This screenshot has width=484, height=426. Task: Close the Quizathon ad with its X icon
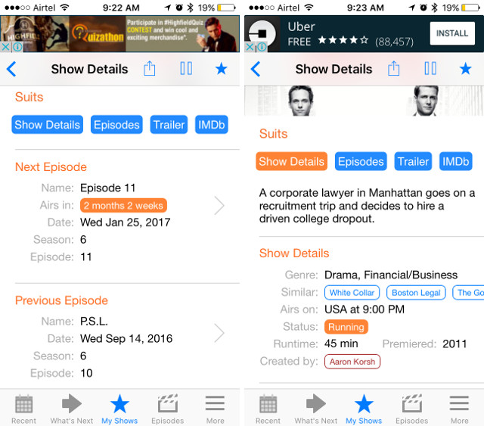5,47
